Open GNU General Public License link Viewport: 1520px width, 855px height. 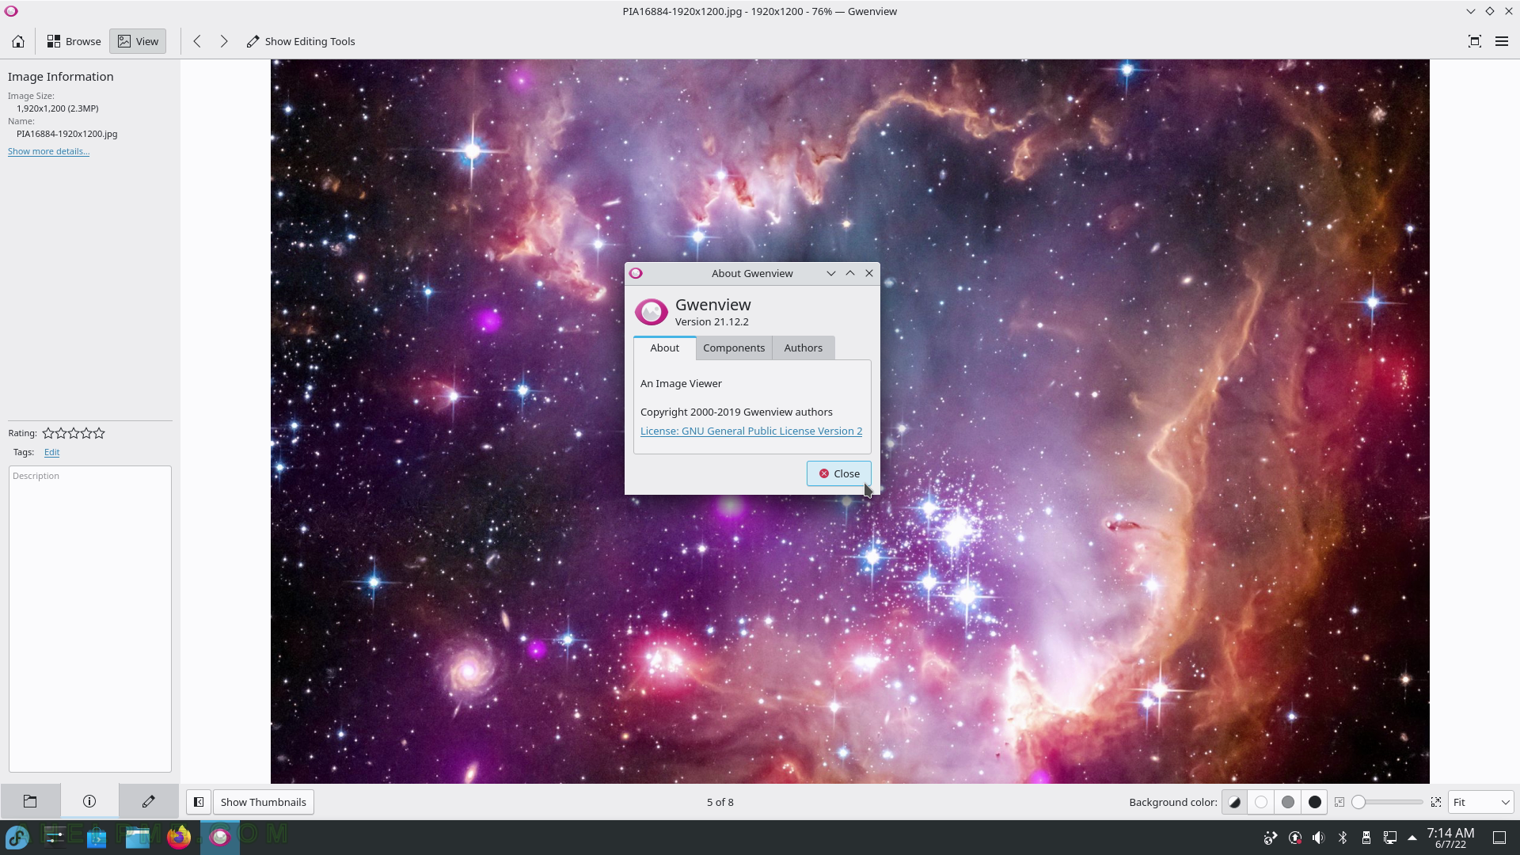pyautogui.click(x=751, y=431)
